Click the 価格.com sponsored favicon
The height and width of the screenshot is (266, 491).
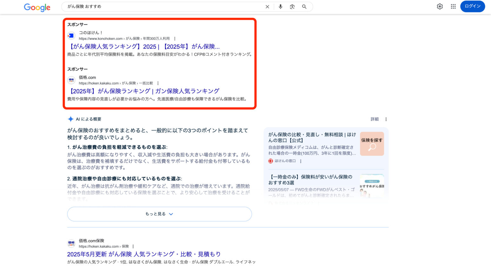pyautogui.click(x=71, y=80)
